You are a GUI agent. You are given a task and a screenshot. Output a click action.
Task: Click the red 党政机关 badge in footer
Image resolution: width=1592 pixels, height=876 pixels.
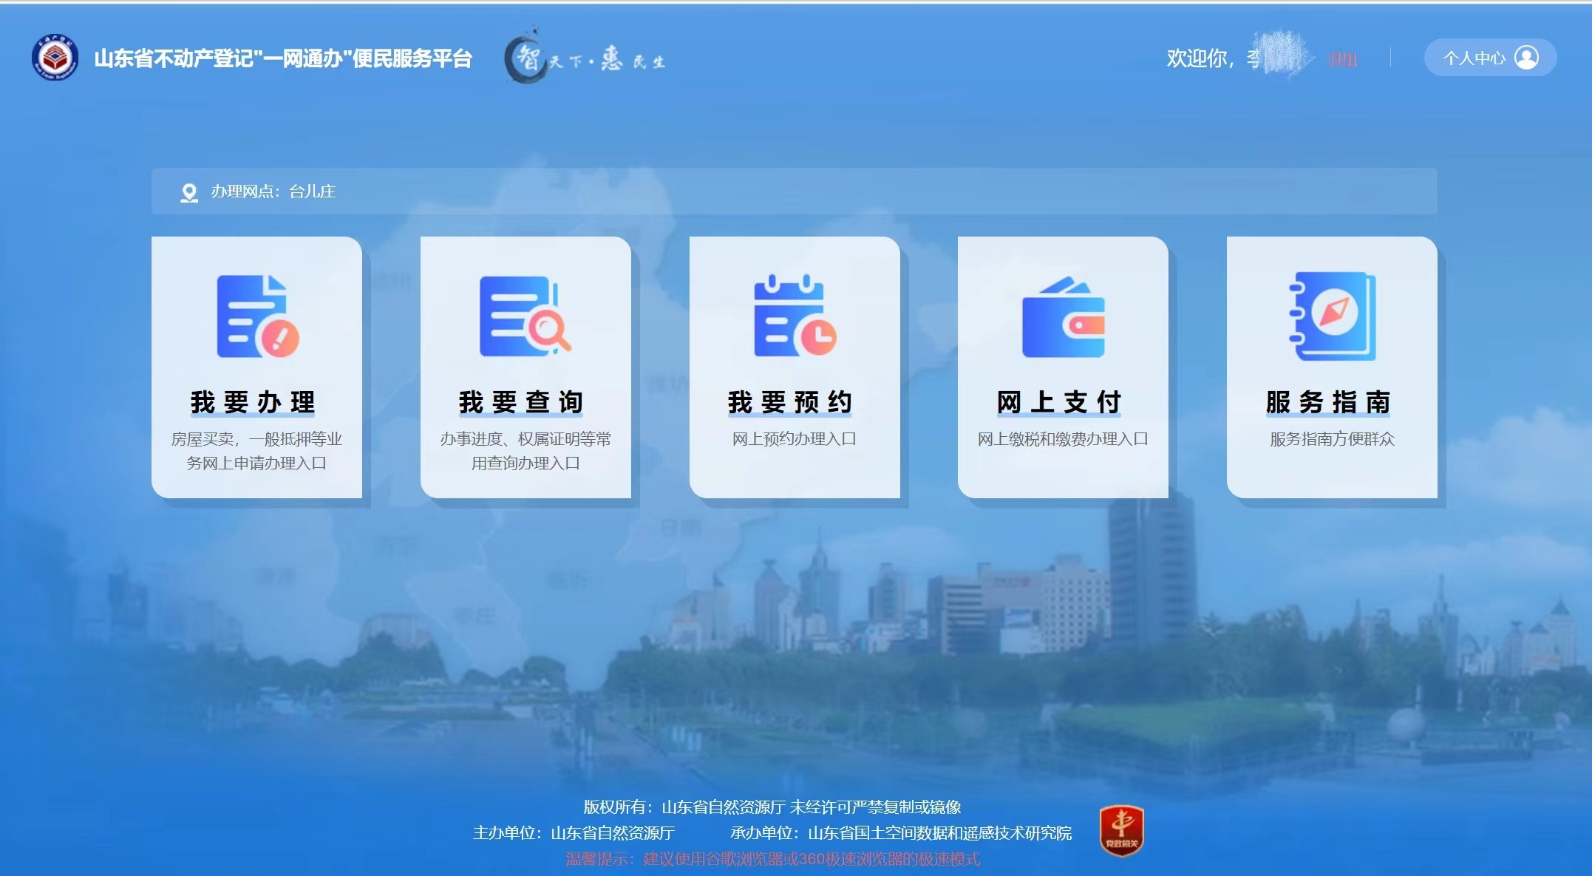(x=1121, y=831)
